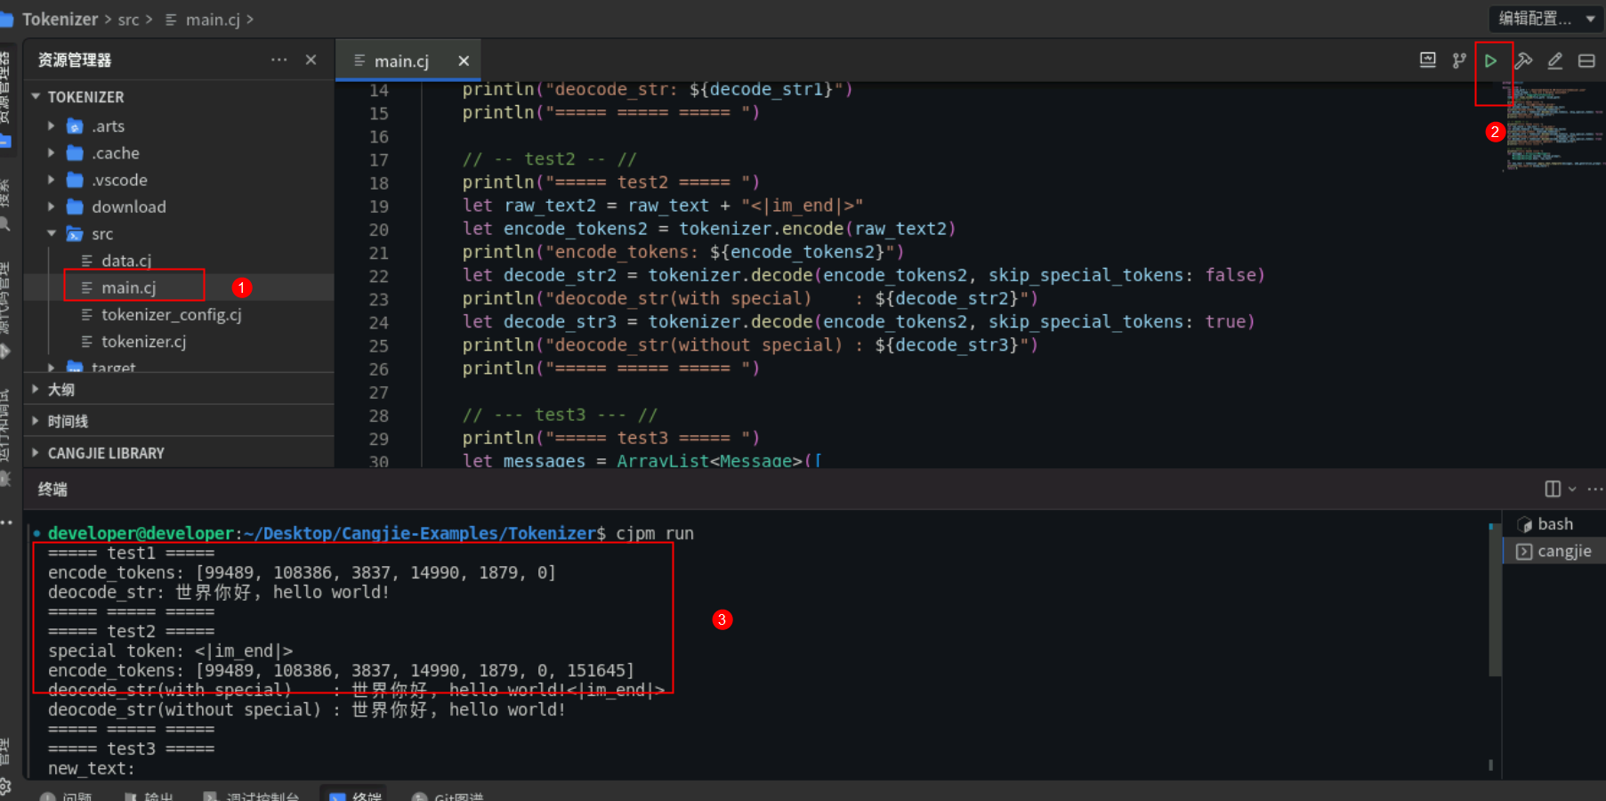The image size is (1606, 801).
Task: Open tokenizer_config.cj file
Action: [171, 314]
